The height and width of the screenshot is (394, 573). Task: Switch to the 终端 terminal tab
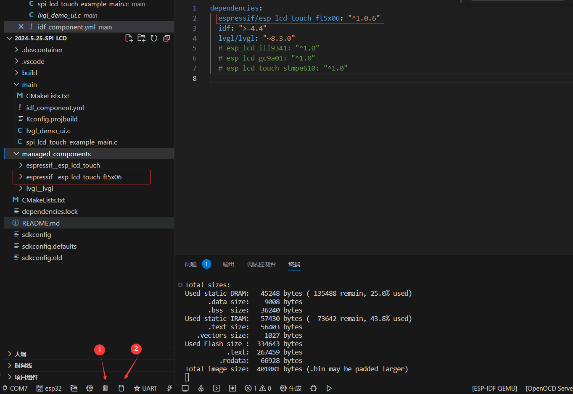[x=294, y=264]
